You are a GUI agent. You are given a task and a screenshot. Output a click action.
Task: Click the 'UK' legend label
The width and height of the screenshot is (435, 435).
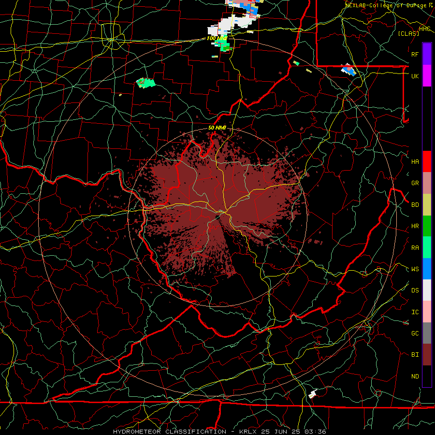(415, 76)
